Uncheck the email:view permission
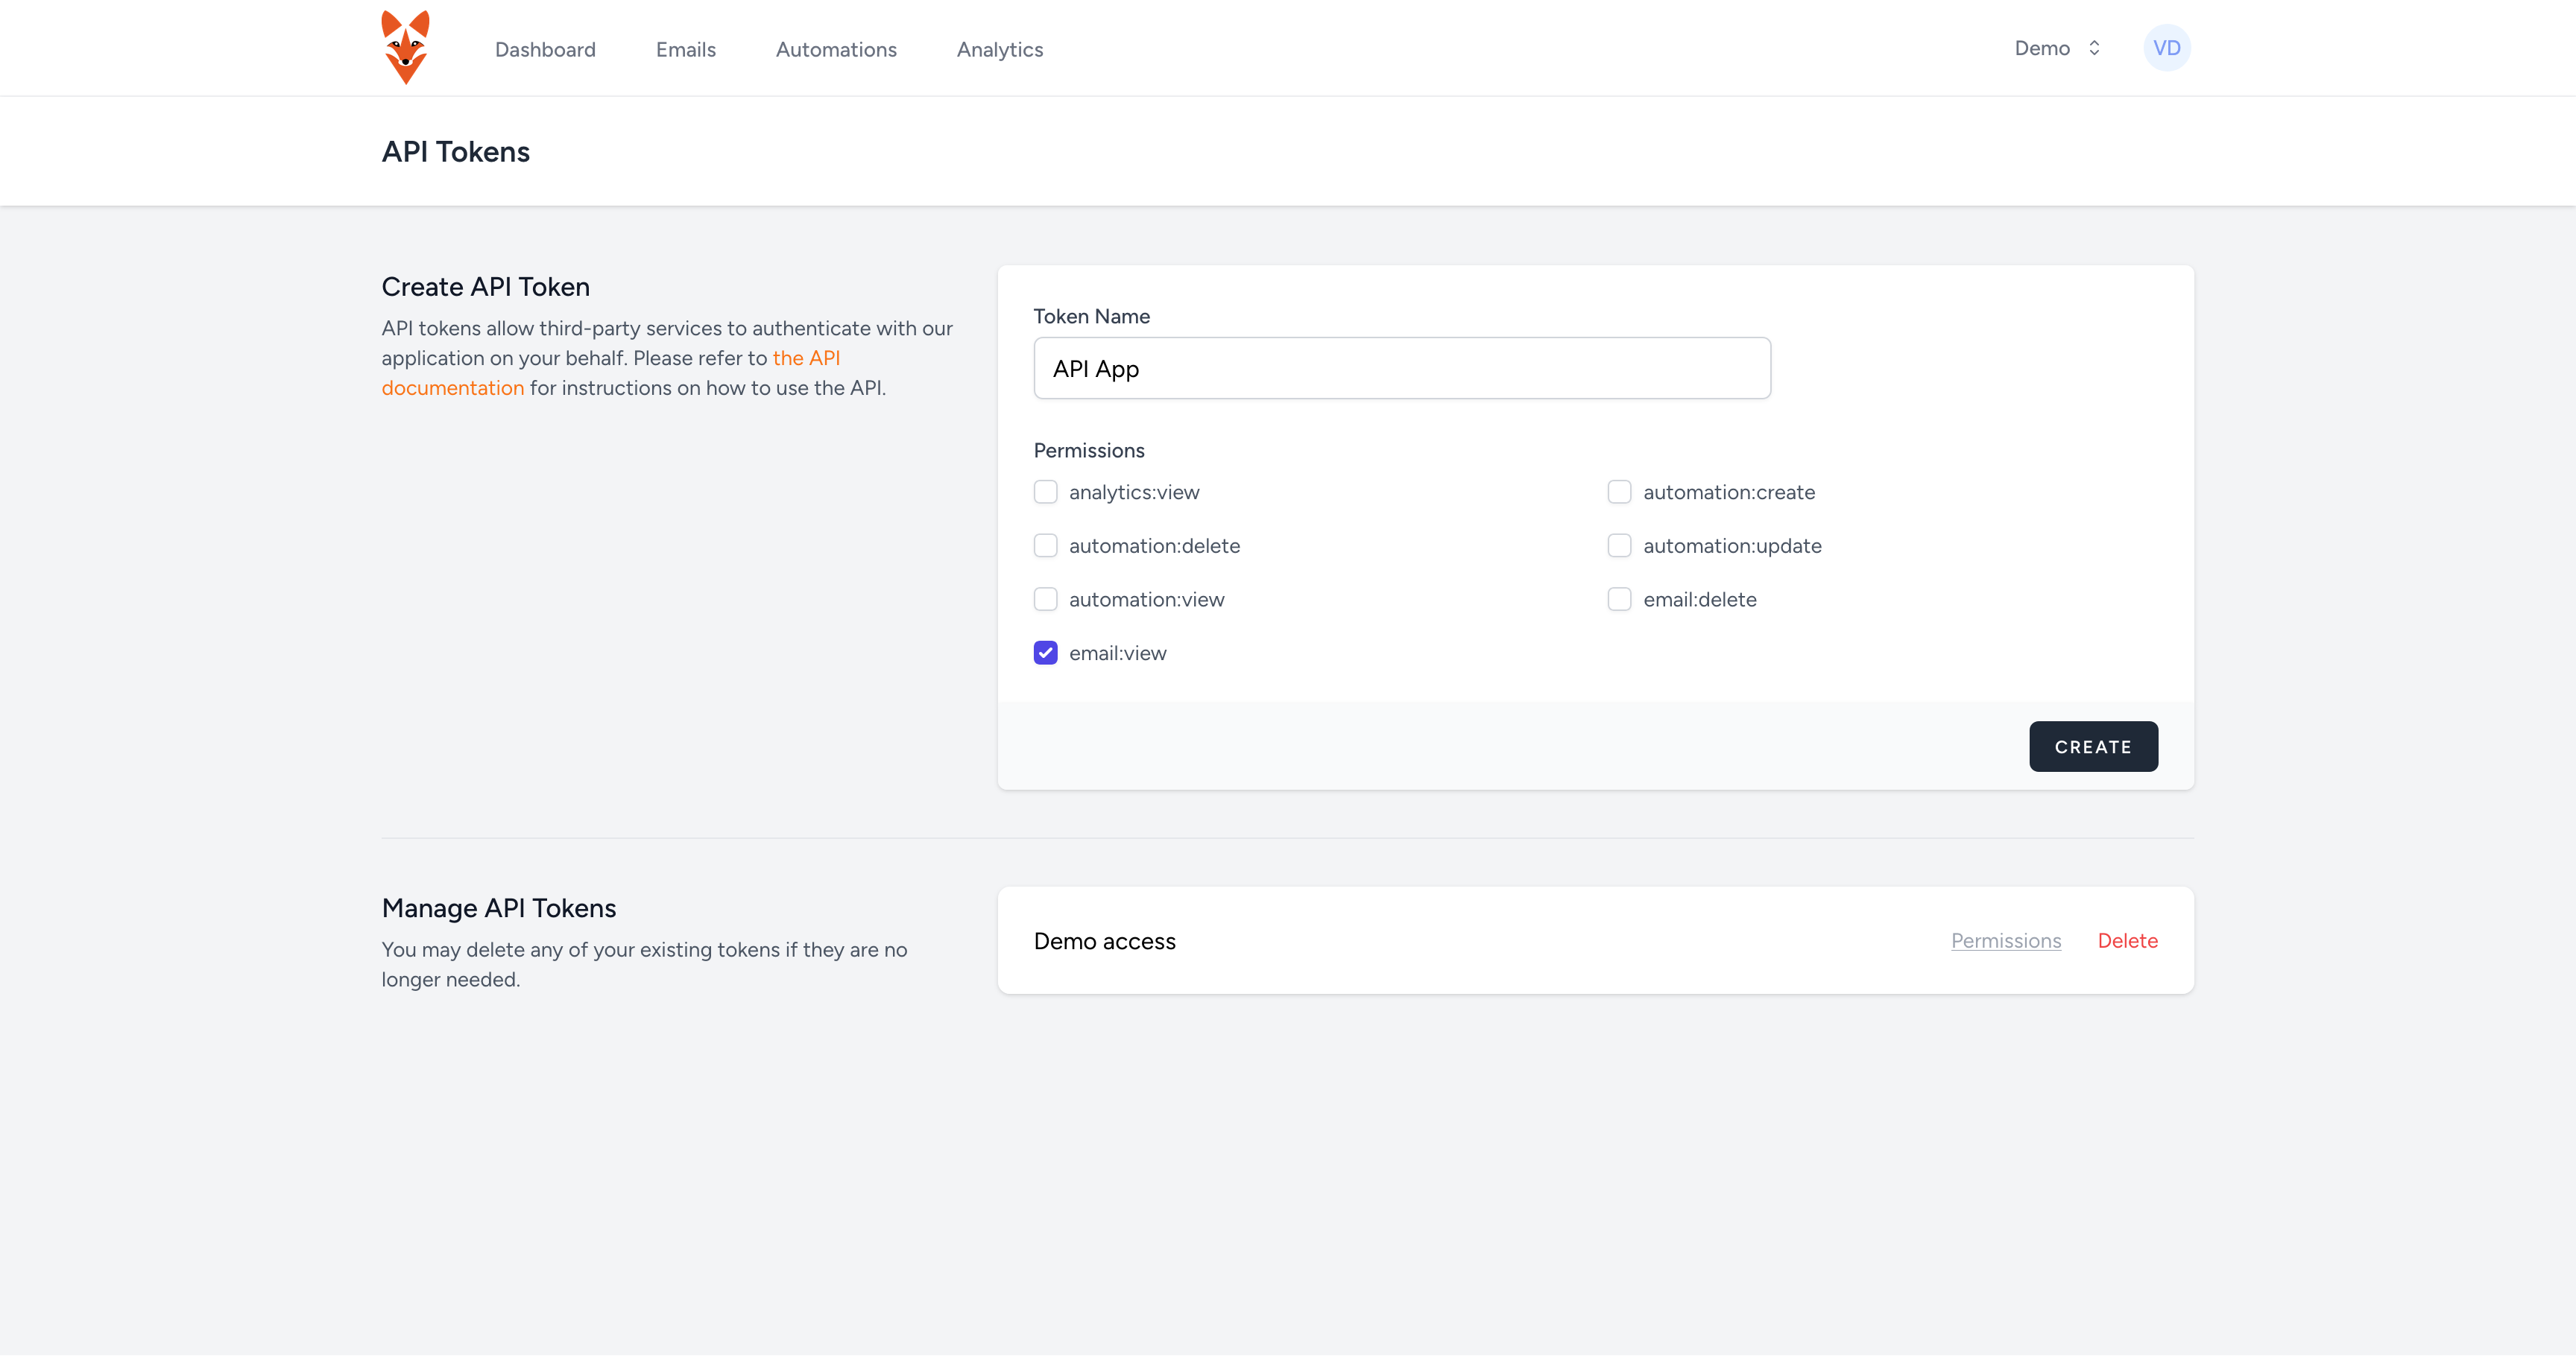This screenshot has width=2576, height=1356. point(1045,653)
